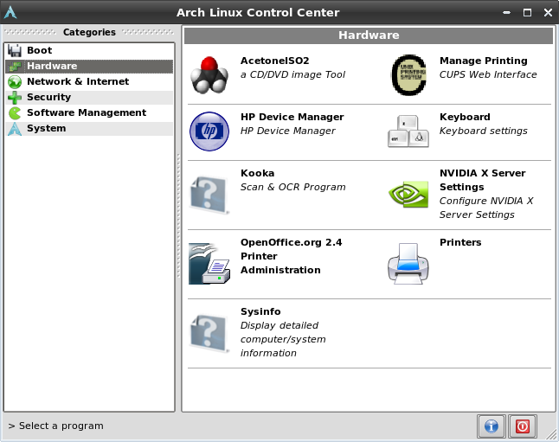Click 'a CD/DVD image Tool' description
This screenshot has height=442, width=559.
(292, 75)
